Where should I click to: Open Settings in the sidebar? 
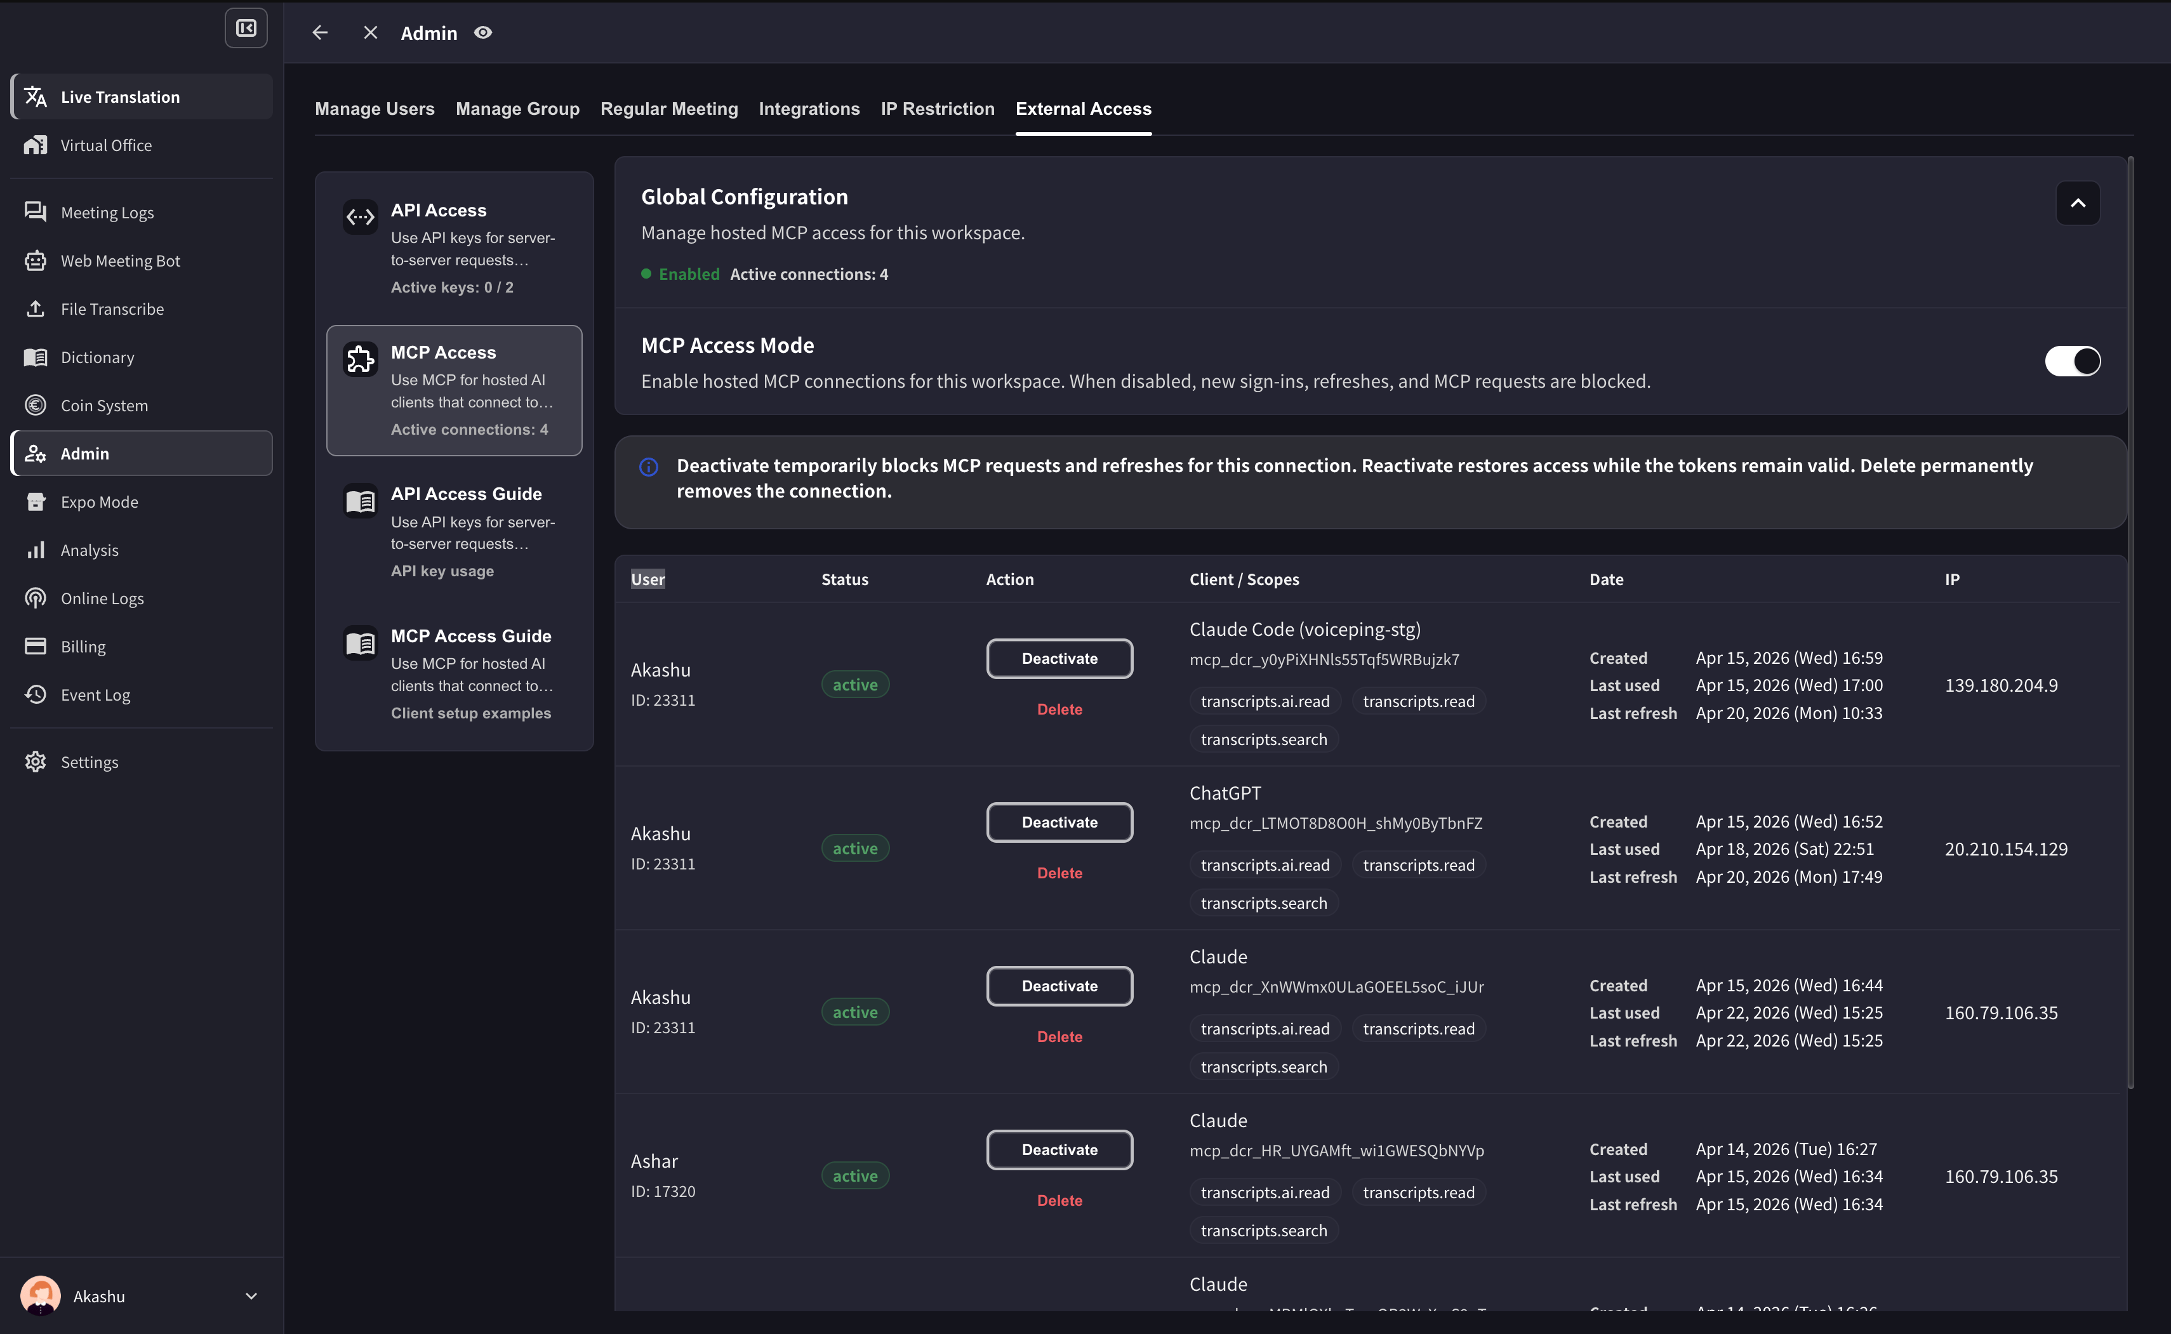pos(141,762)
